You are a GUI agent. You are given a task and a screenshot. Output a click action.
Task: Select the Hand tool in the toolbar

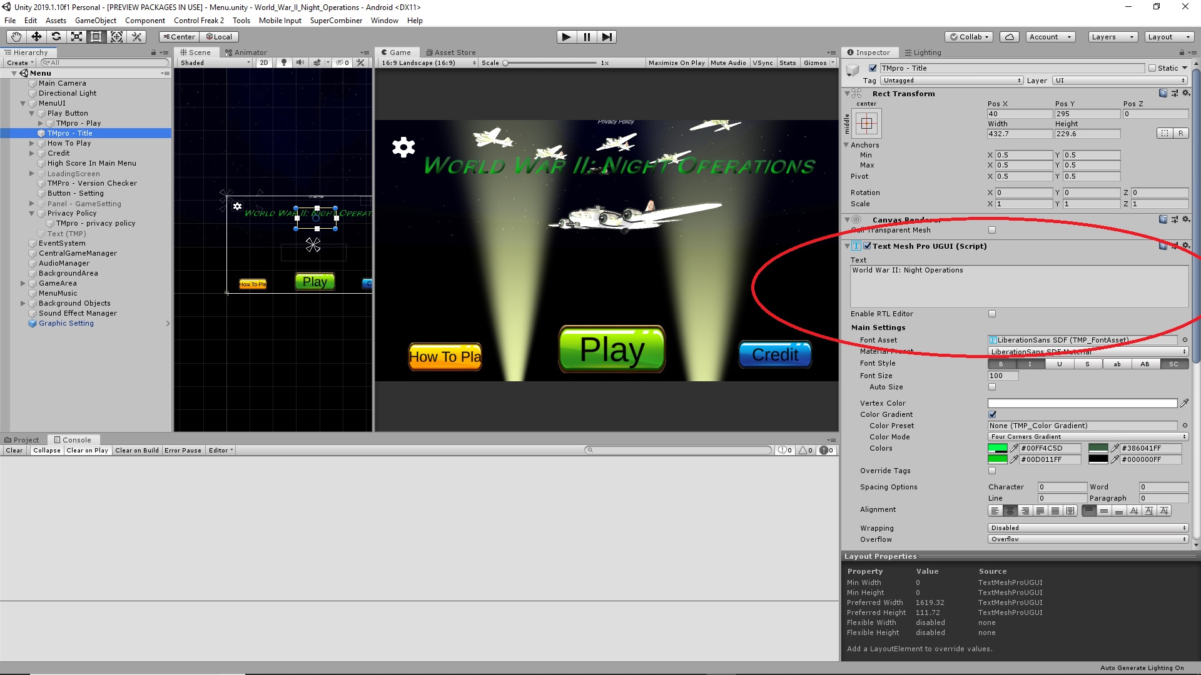tap(15, 36)
